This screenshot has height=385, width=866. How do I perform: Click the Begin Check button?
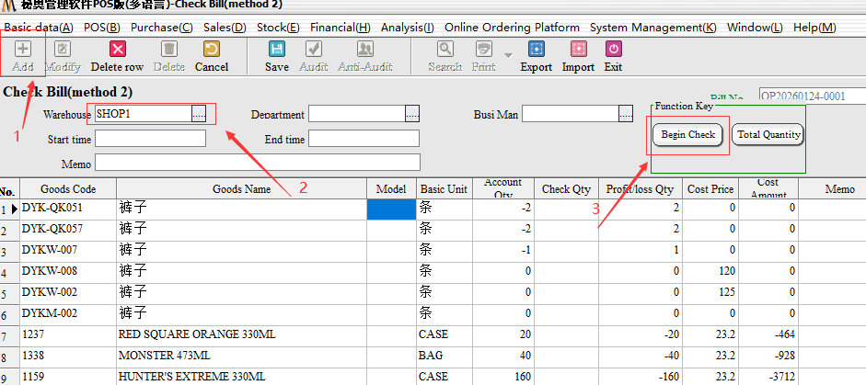point(688,135)
